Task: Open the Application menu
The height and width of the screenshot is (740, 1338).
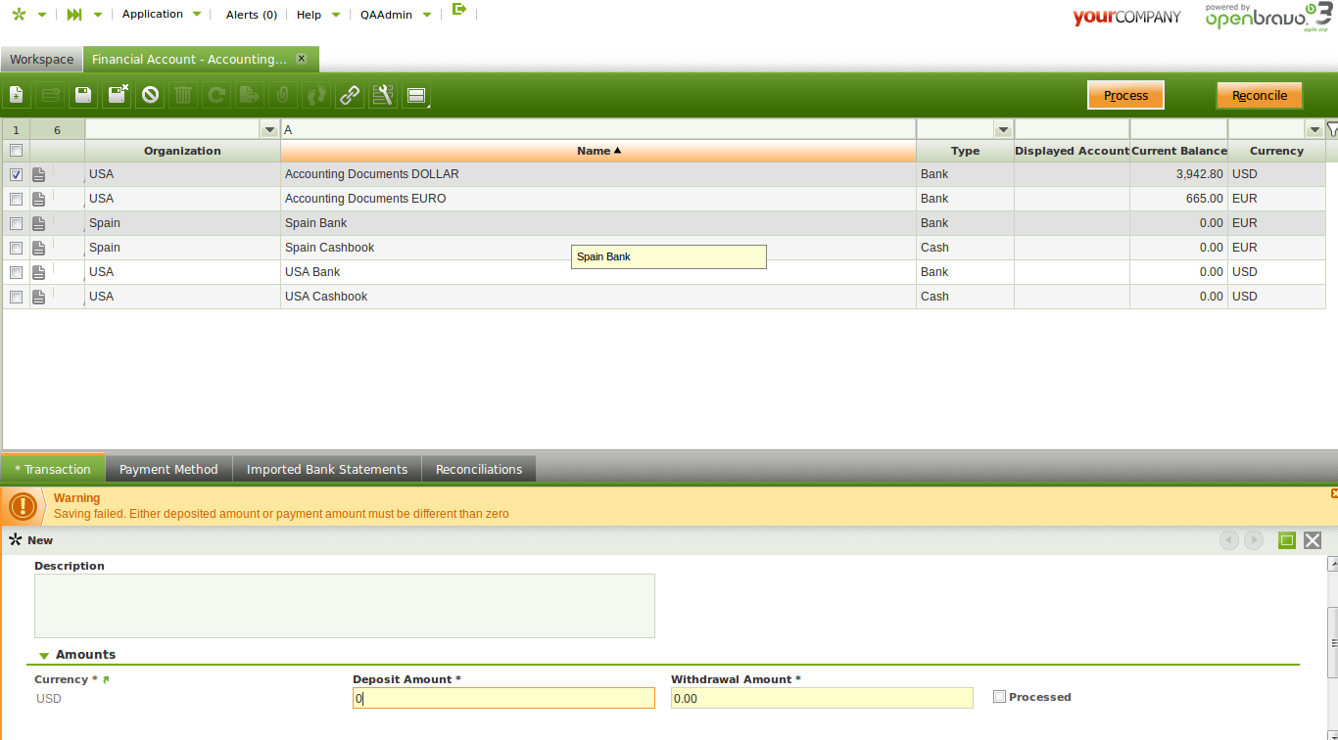Action: [162, 15]
